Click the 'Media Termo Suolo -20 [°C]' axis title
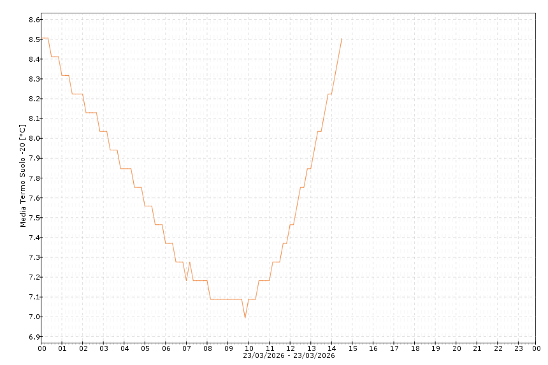This screenshot has height=365, width=548. click(23, 175)
